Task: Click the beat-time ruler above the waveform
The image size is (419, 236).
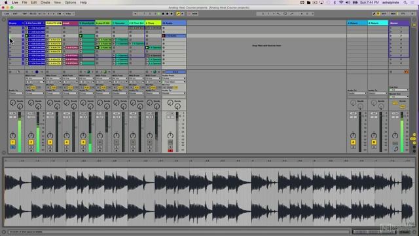Action: click(209, 161)
